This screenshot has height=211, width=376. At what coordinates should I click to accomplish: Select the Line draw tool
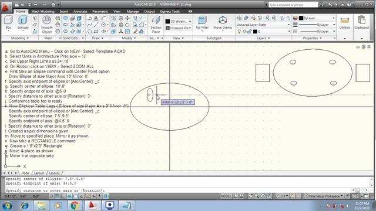pos(96,25)
